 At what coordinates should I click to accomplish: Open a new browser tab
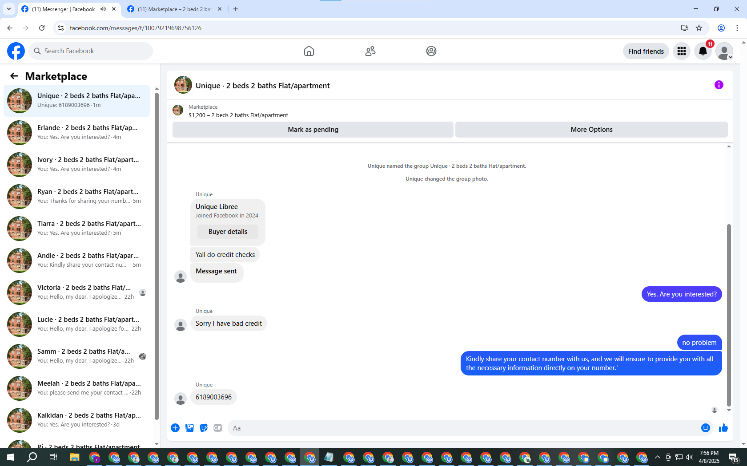[236, 9]
